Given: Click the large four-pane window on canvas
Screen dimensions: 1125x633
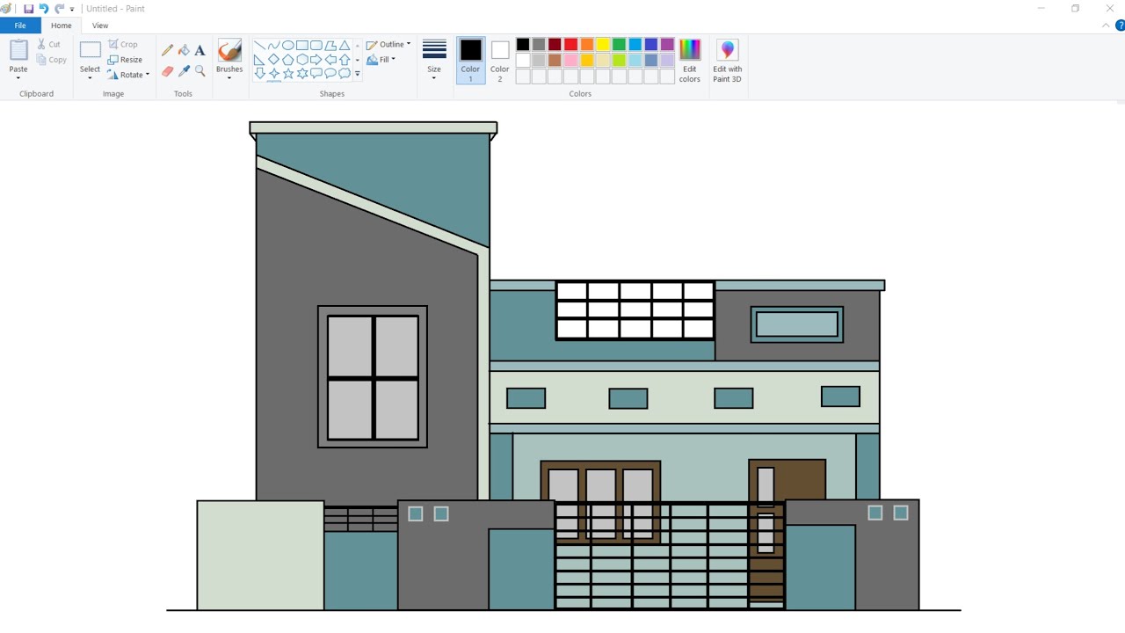Looking at the screenshot, I should (x=373, y=377).
